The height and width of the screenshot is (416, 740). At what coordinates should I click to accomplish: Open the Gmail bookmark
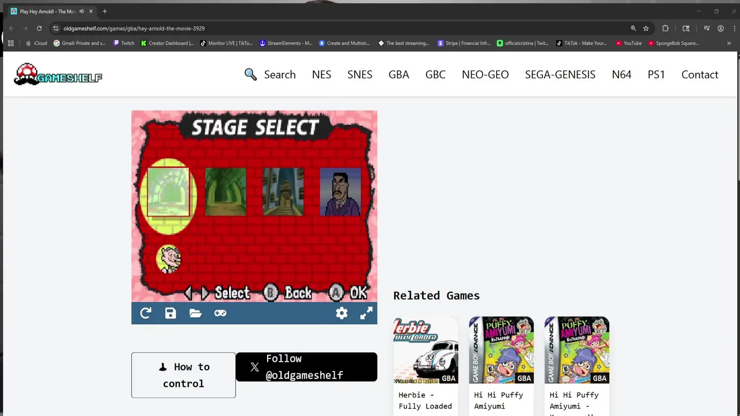80,43
